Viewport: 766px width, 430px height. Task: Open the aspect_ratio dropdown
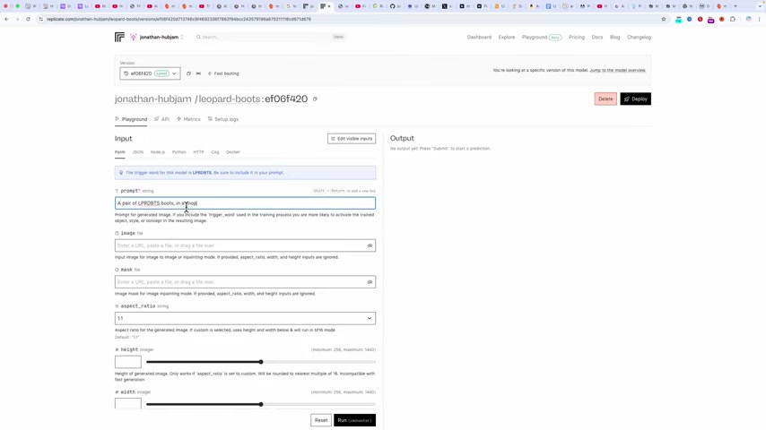[245, 318]
